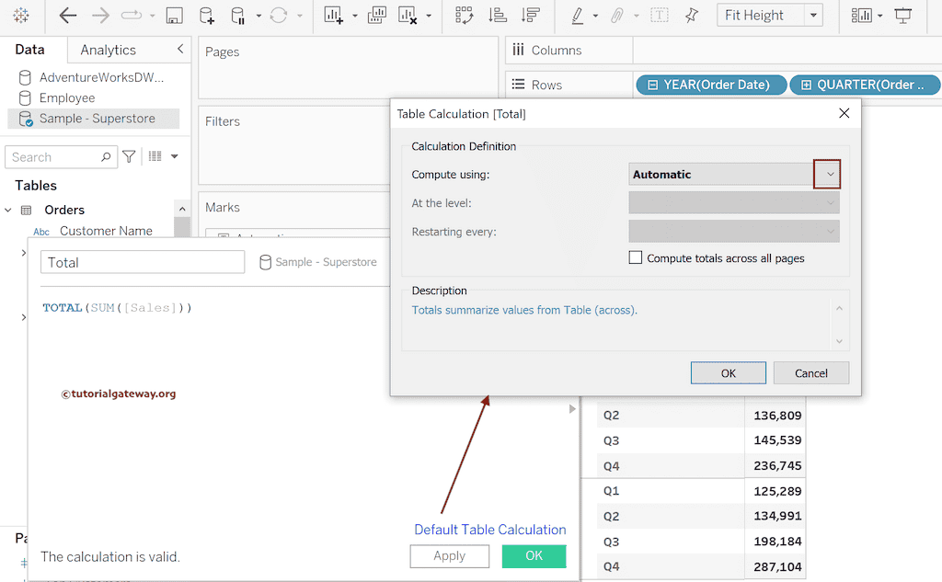
Task: Select the Undo icon in the toolbar
Action: 68,15
